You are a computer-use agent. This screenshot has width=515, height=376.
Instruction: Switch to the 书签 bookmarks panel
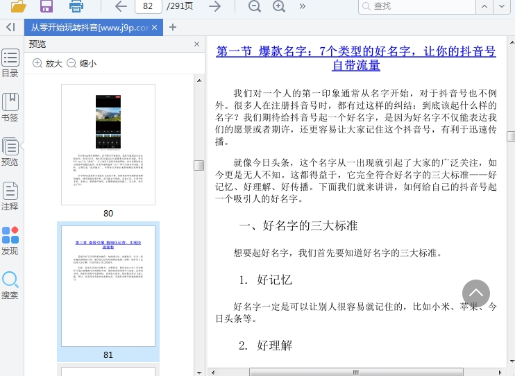[10, 108]
